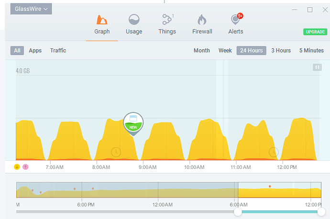Toggle the pink upload traffic indicator
This screenshot has width=330, height=219.
(x=25, y=167)
